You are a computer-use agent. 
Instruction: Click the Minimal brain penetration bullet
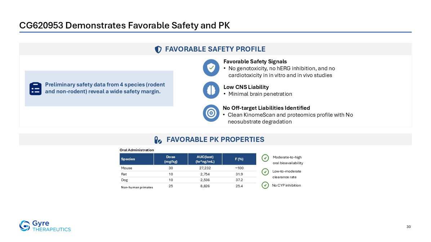(260, 94)
